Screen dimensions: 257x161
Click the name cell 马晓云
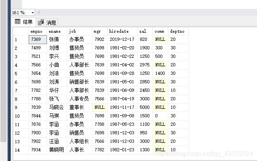57,108
